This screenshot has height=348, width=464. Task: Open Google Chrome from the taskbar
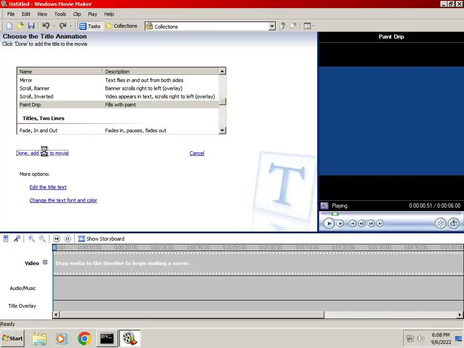[x=85, y=338]
